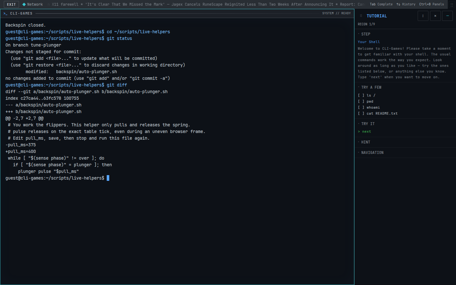The width and height of the screenshot is (456, 285).
Task: Click the '+pull_ms=400' diff line
Action: point(21,152)
